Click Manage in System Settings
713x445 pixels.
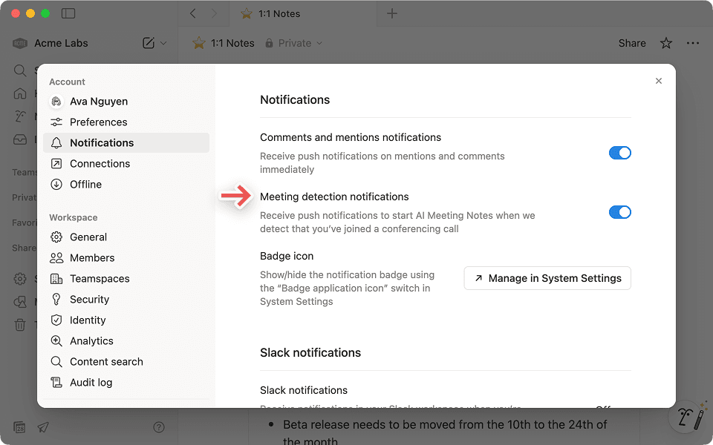coord(547,278)
